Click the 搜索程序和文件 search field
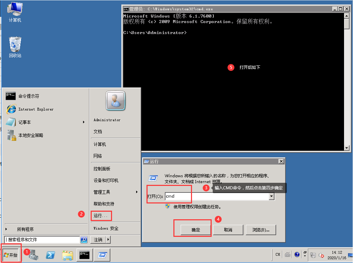Viewport: 353px width, 263px height. (42, 240)
